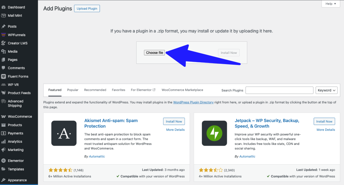The width and height of the screenshot is (344, 185).
Task: Open the For Elementor external tab
Action: point(143,90)
